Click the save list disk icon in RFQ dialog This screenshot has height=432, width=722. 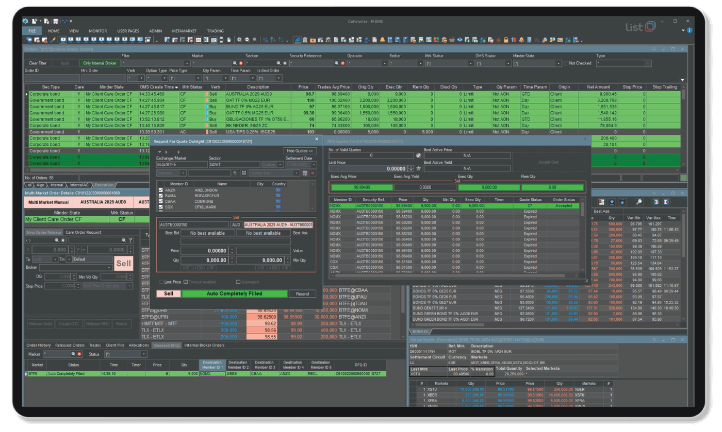click(x=305, y=173)
